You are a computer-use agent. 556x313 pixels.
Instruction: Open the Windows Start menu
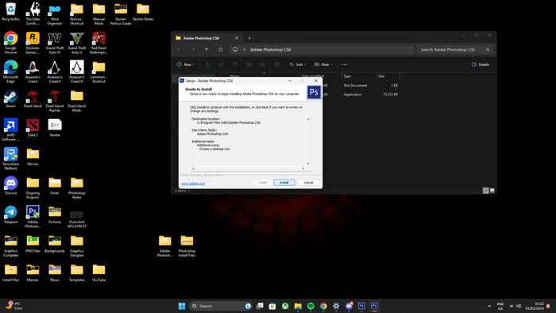tap(182, 306)
